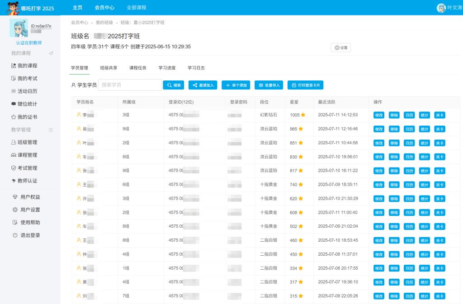Screen dimensions: 463x304
Task: Click the user avatar at top right
Action: pyautogui.click(x=441, y=8)
